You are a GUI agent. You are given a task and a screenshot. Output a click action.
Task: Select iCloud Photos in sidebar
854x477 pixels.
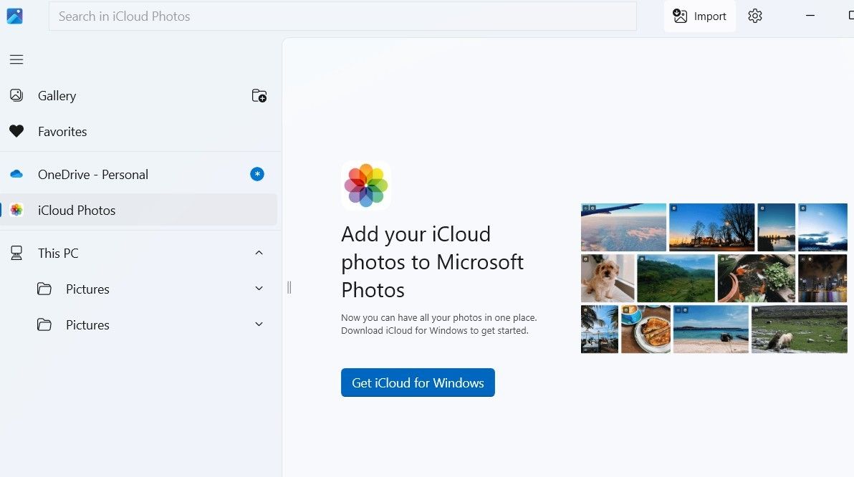(77, 211)
